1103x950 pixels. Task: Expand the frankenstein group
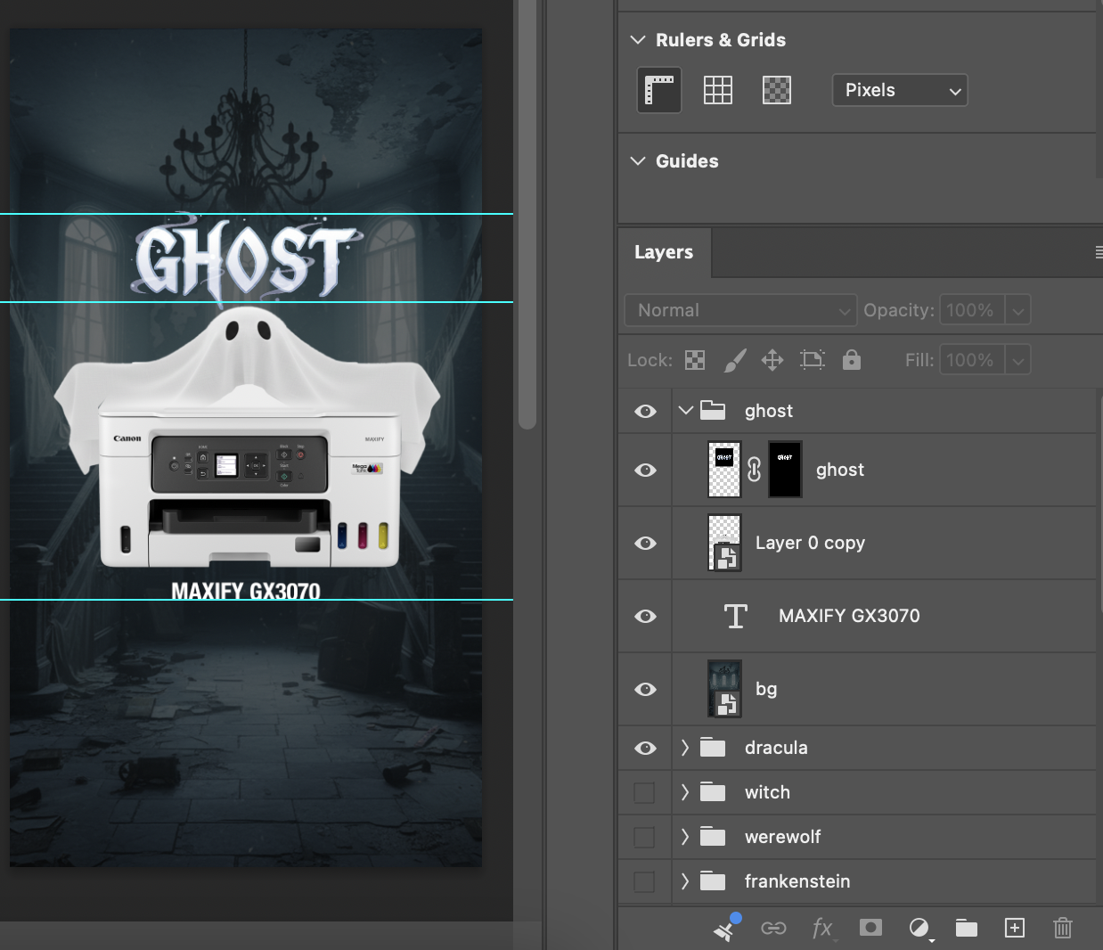click(x=685, y=881)
